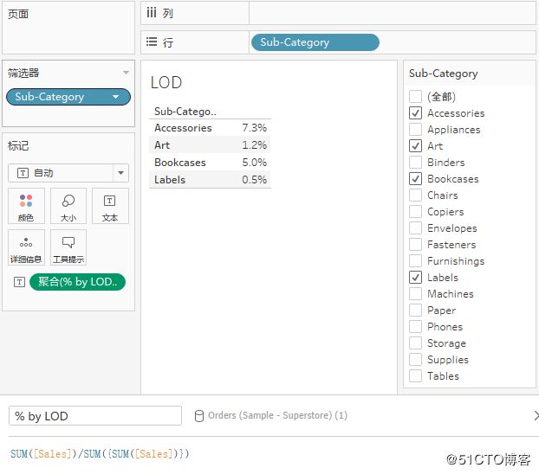Open the Color marks card
Viewport: 539px width, 474px height.
(x=26, y=206)
